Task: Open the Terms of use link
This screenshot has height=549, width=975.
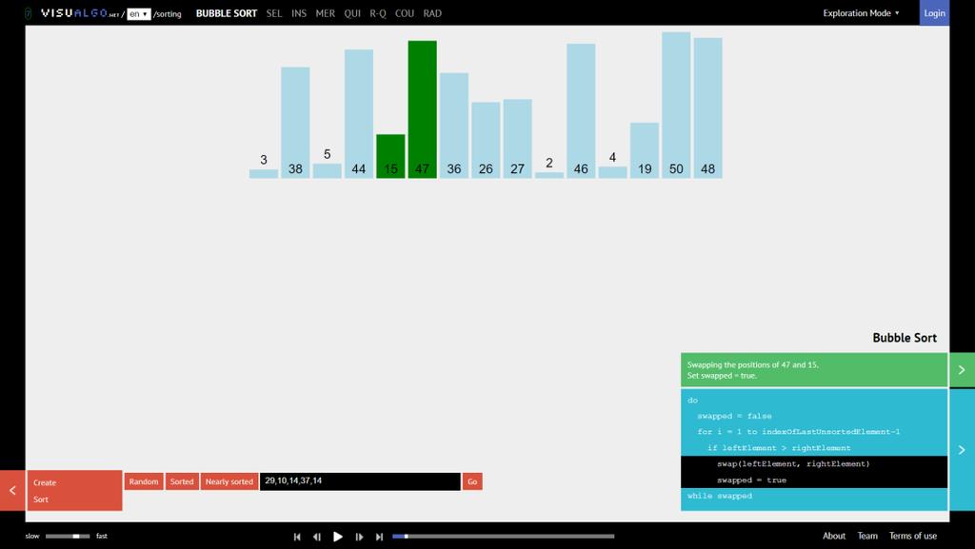Action: click(913, 536)
